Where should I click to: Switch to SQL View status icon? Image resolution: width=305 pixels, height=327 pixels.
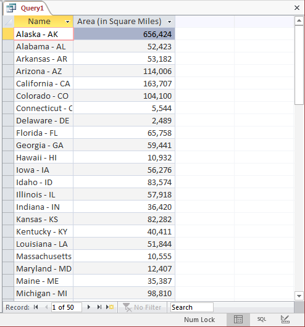pos(262,319)
